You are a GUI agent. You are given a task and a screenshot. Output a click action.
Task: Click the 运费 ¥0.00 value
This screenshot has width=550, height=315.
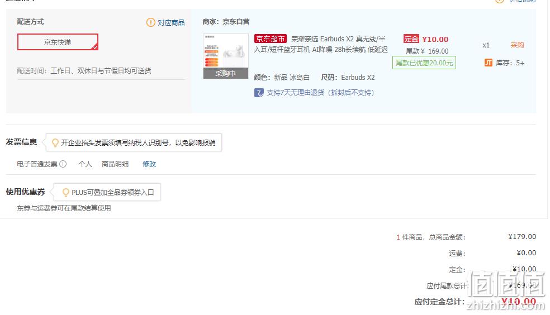coord(526,252)
